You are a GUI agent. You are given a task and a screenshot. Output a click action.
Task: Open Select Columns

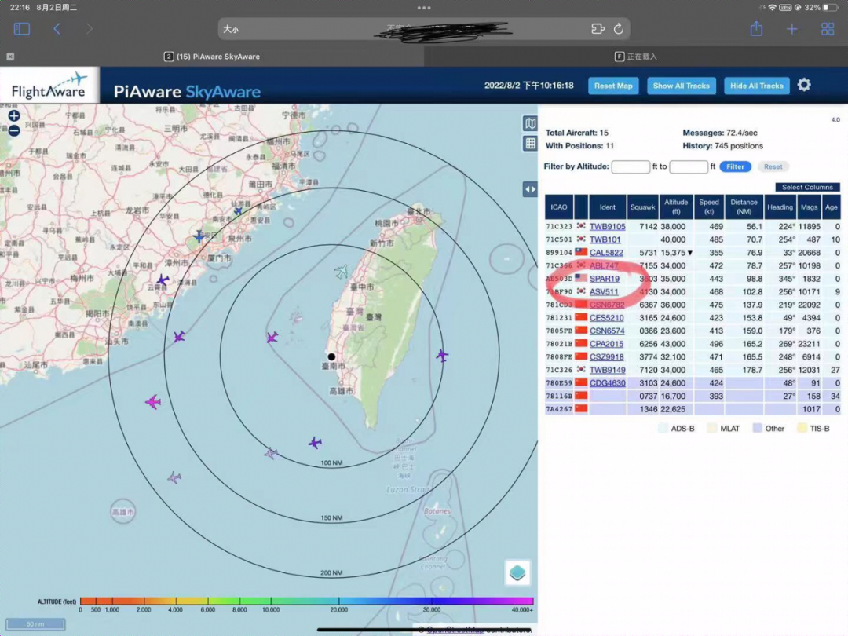[807, 187]
